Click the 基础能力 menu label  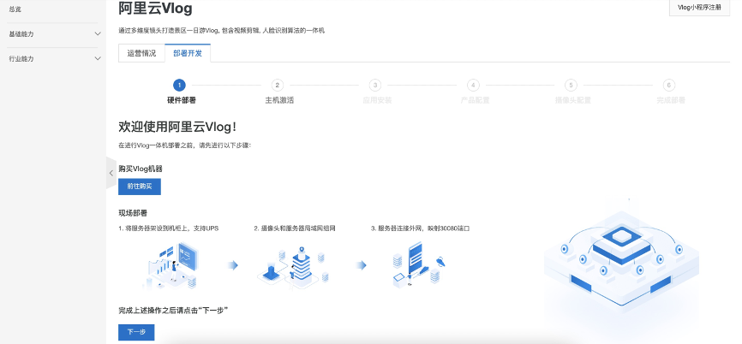(x=21, y=34)
